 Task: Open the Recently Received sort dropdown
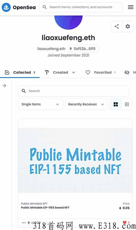tap(86, 104)
